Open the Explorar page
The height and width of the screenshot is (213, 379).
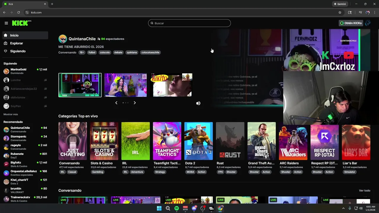pos(25,43)
